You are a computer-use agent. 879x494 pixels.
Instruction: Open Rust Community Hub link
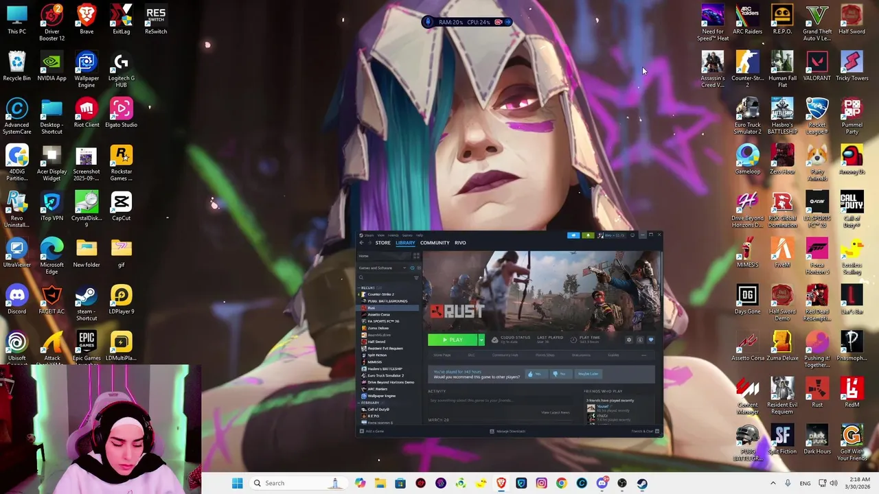click(505, 355)
